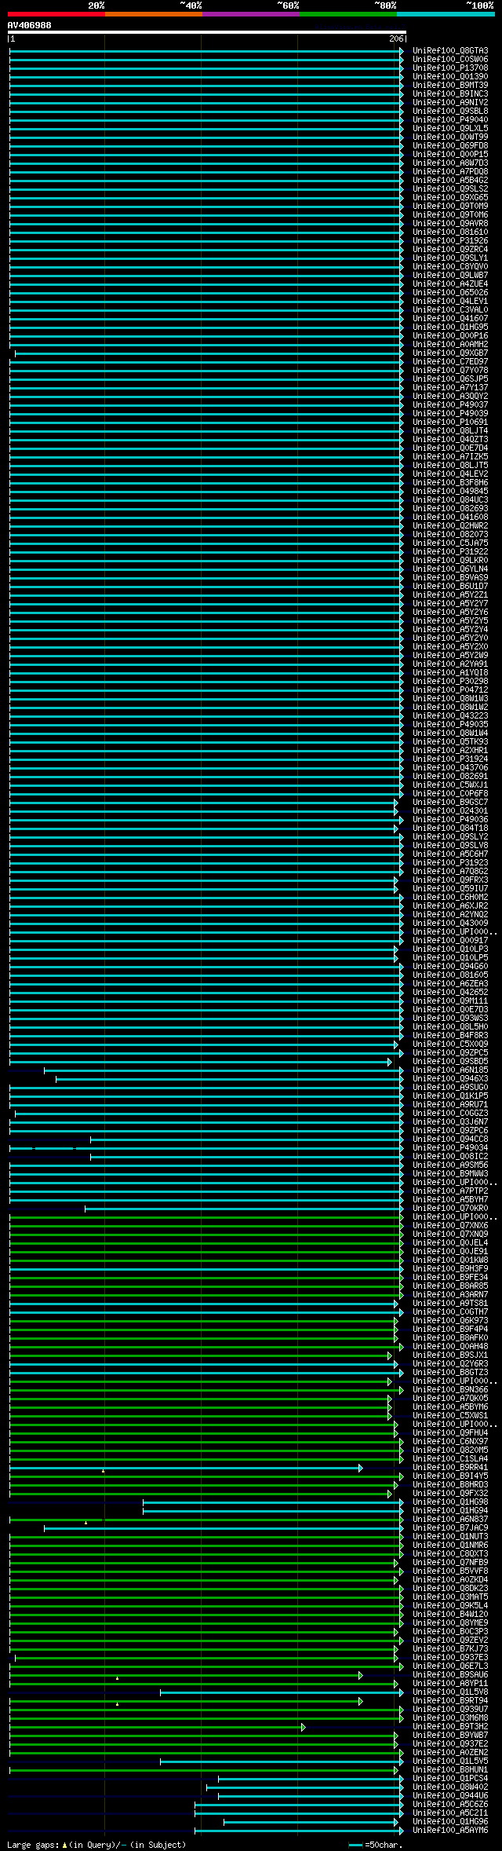Click the orange ~40% legend color bar
The width and height of the screenshot is (502, 1851).
point(154,14)
